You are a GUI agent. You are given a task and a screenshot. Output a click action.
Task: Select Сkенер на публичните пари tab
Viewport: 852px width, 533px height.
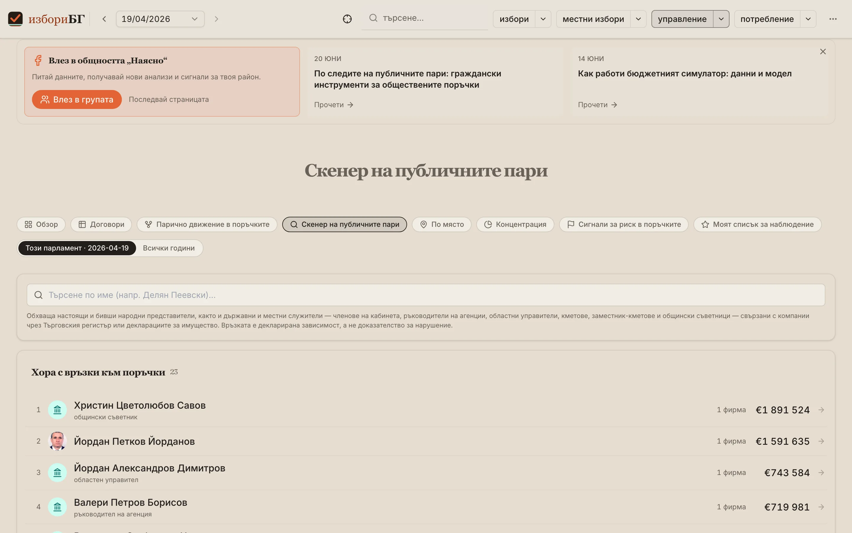(x=344, y=224)
